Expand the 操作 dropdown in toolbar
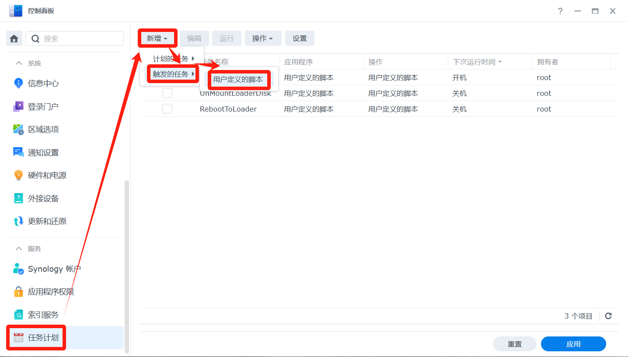This screenshot has width=628, height=357. coord(263,38)
